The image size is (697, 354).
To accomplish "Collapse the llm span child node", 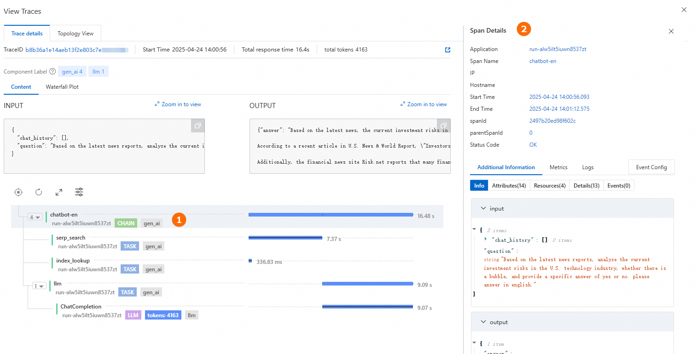I will 39,286.
